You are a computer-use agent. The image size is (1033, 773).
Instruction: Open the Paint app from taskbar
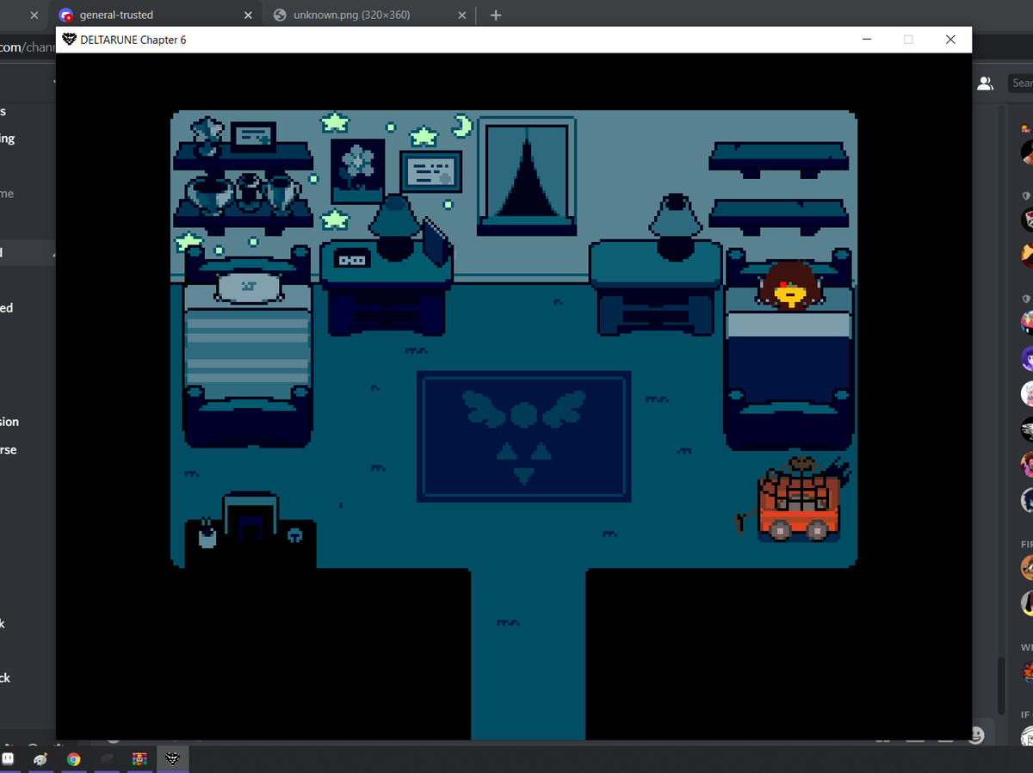click(40, 758)
